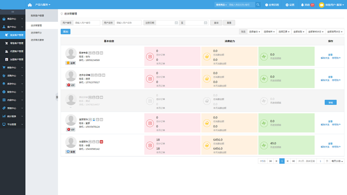Open the user account dropdown with yellow avatar

point(331,5)
